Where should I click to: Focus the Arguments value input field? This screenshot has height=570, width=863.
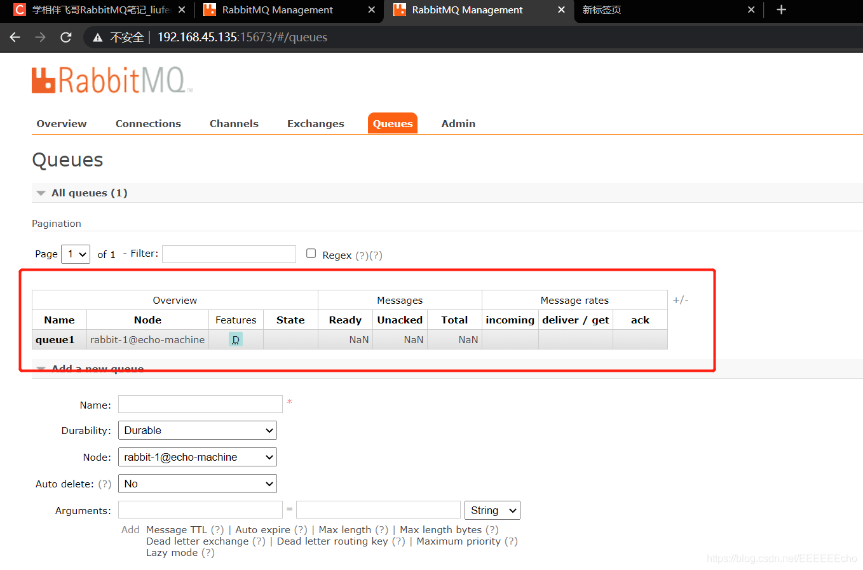tap(378, 510)
